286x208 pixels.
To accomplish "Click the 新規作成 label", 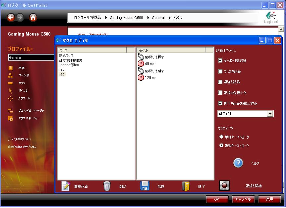I will (81, 187).
